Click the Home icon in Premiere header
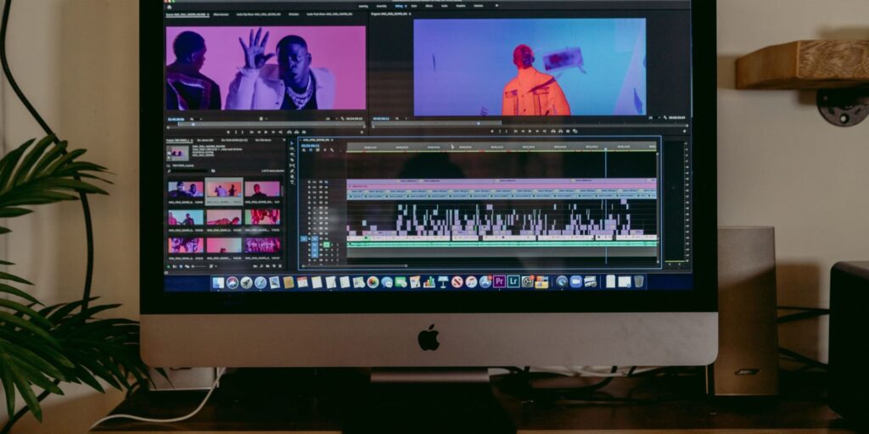 169,7
